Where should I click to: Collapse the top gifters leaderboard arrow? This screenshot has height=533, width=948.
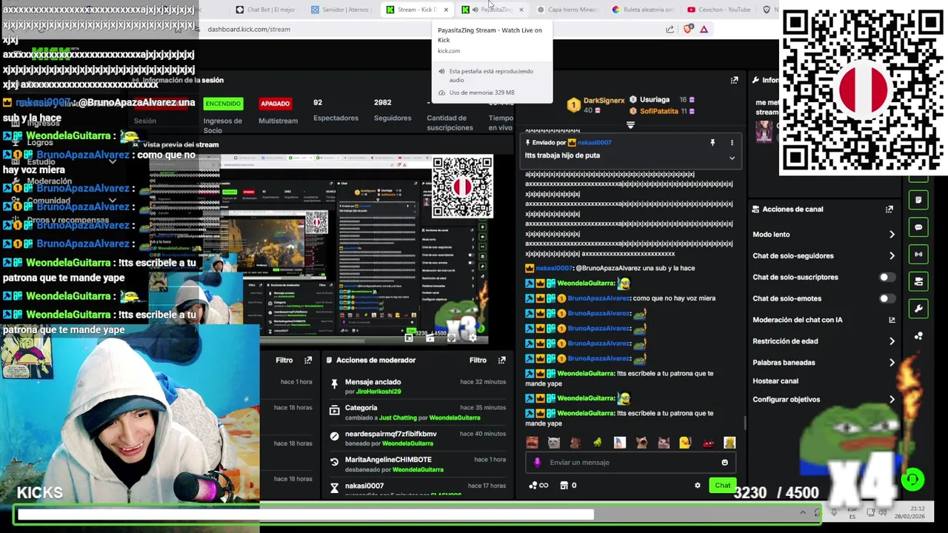[630, 125]
